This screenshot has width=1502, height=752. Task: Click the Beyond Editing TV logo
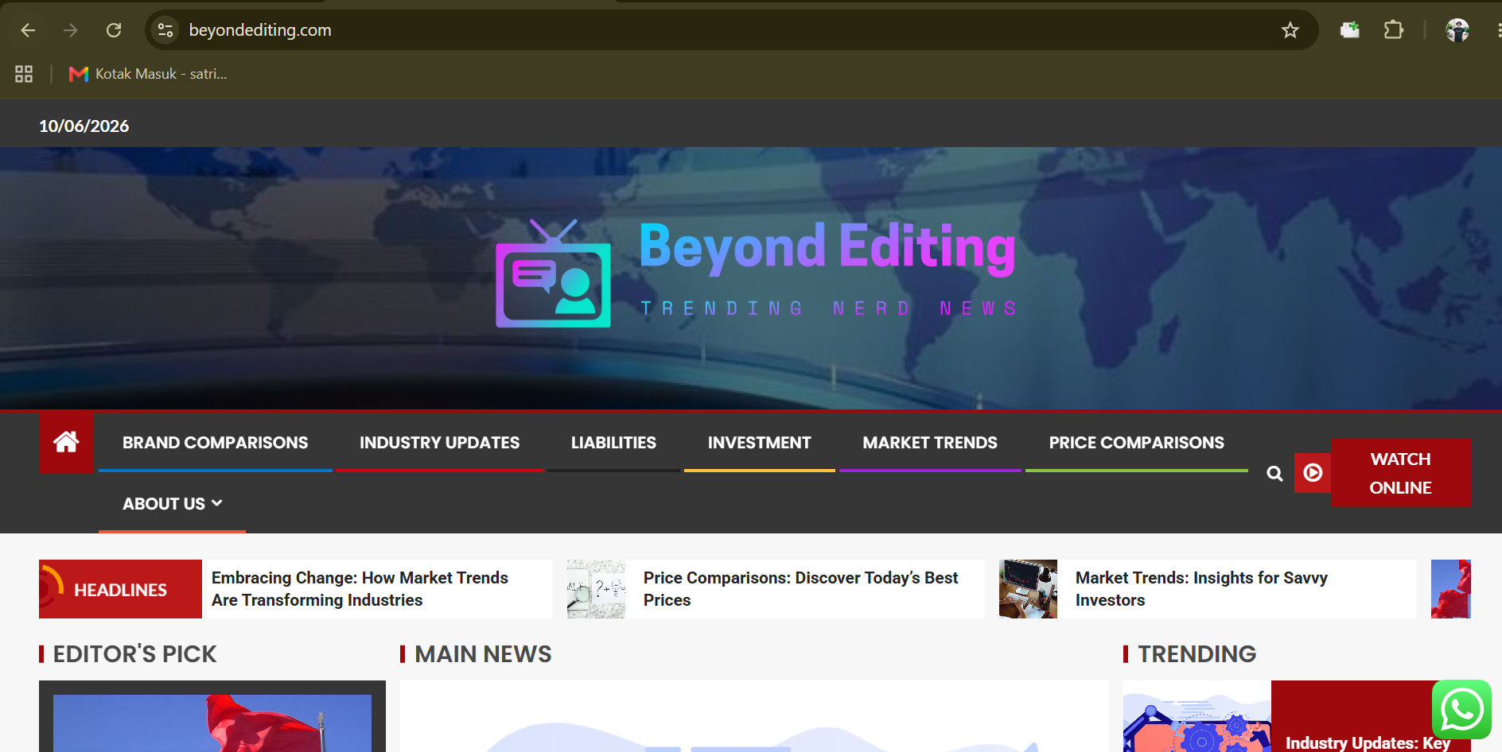(553, 273)
